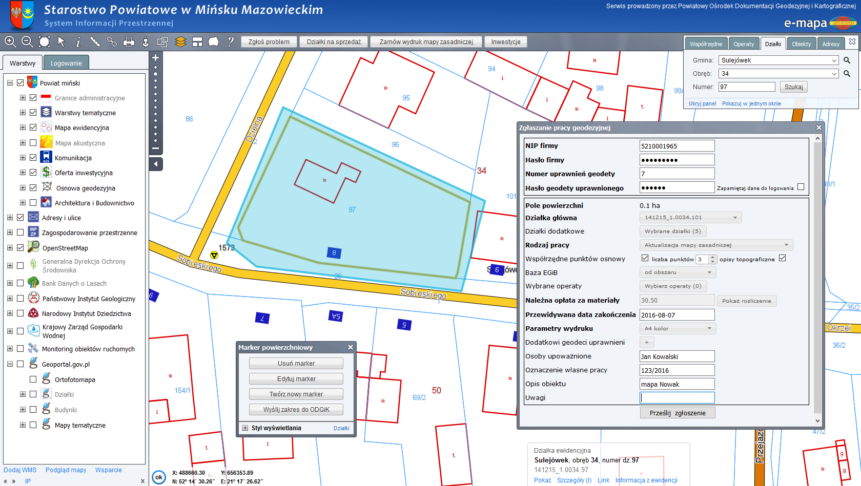Click the Komunikacja bus layer icon
Screen dimensions: 861x486
coord(46,157)
